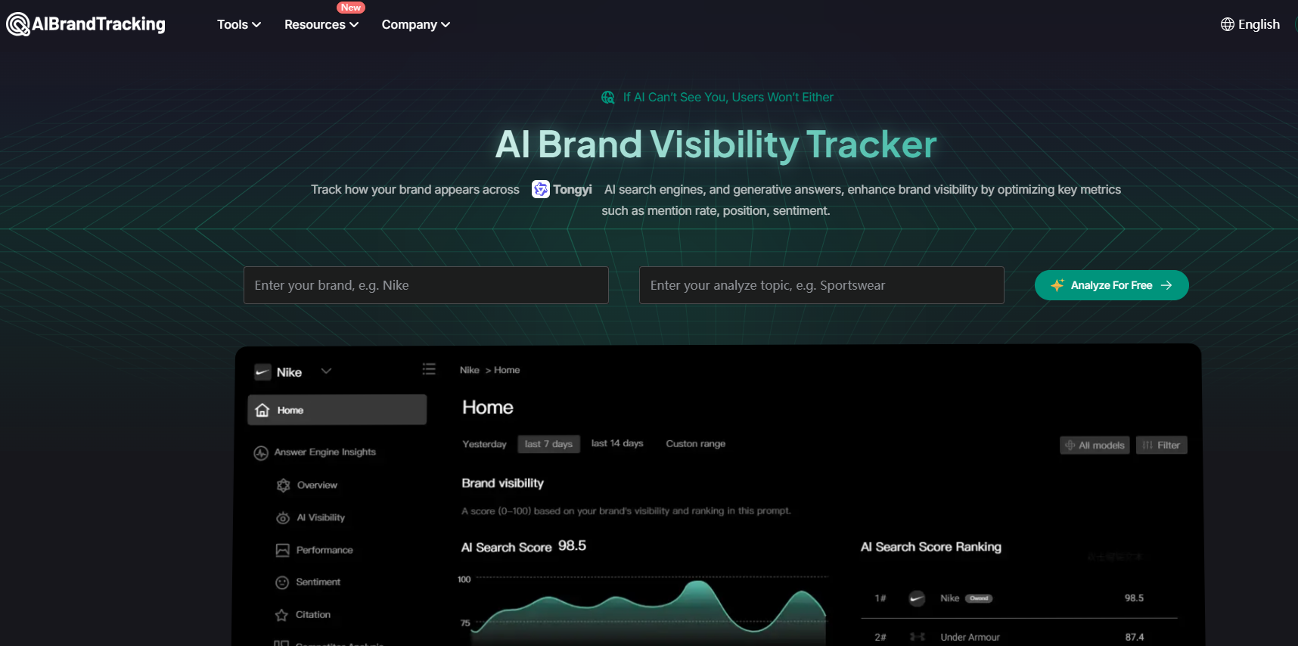Screen dimensions: 1298x646
Task: Select the last 7 days tab
Action: pos(548,444)
